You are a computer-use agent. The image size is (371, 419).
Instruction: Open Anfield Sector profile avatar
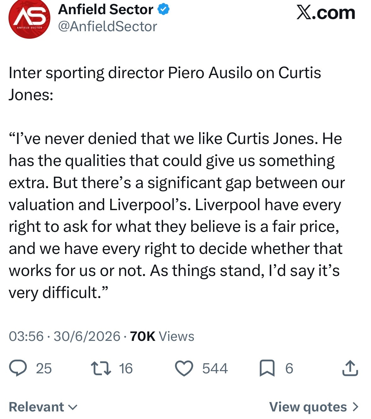pos(29,19)
